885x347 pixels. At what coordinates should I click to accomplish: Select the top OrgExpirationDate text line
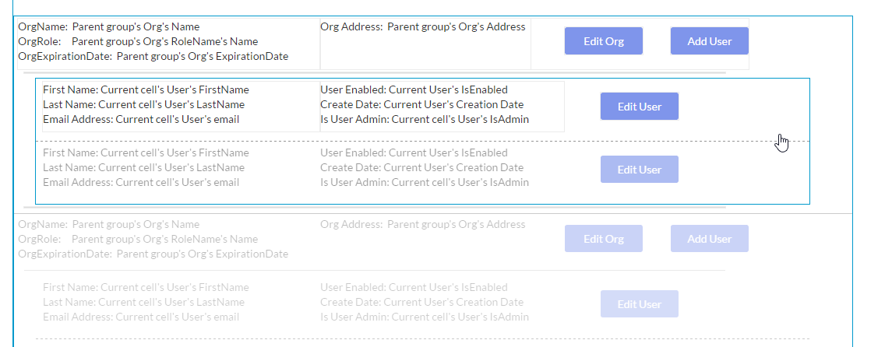pos(153,56)
